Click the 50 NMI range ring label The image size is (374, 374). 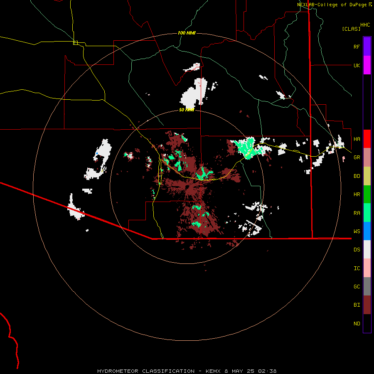pyautogui.click(x=186, y=110)
